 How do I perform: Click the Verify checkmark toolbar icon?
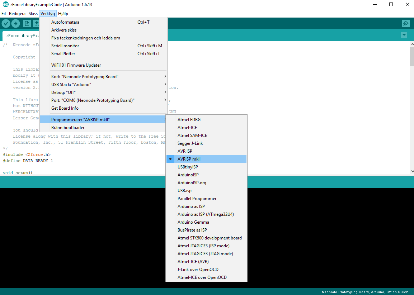[6, 24]
